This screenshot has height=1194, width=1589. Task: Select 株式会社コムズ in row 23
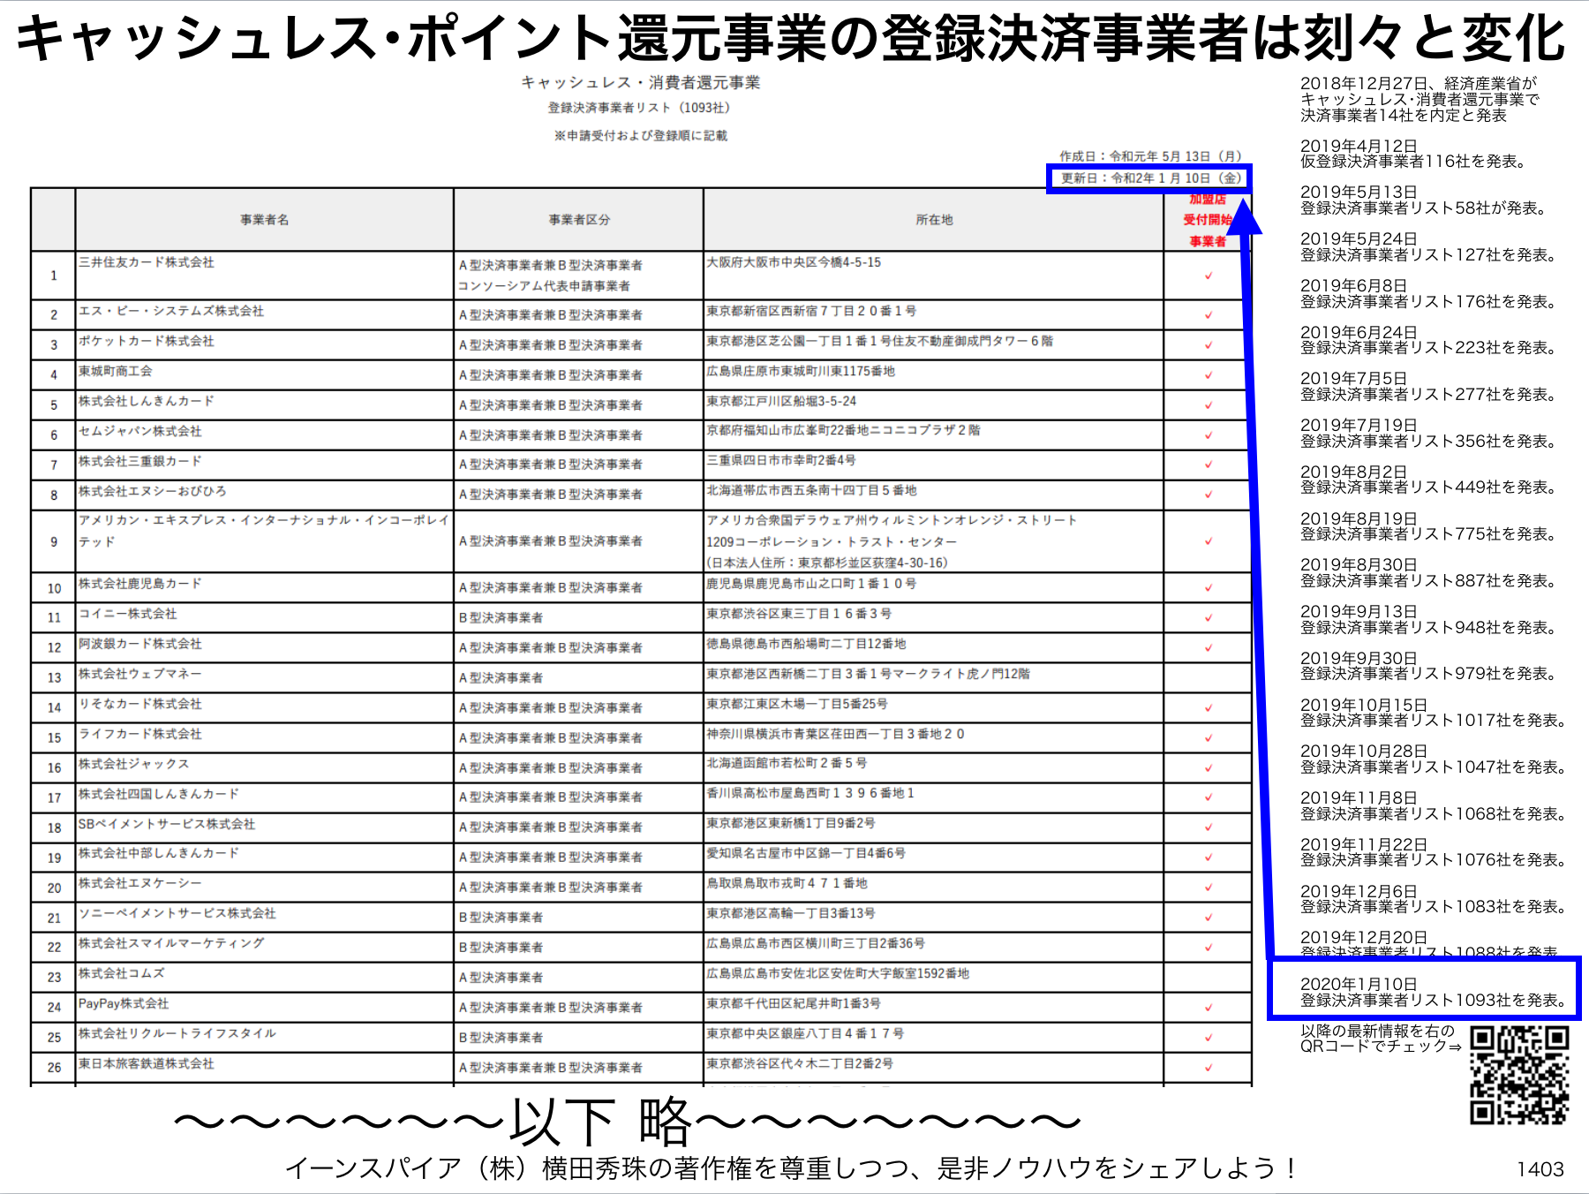point(122,973)
